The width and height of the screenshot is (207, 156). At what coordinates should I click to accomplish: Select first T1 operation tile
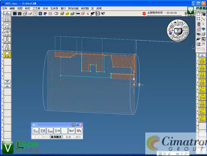[x=202, y=61]
